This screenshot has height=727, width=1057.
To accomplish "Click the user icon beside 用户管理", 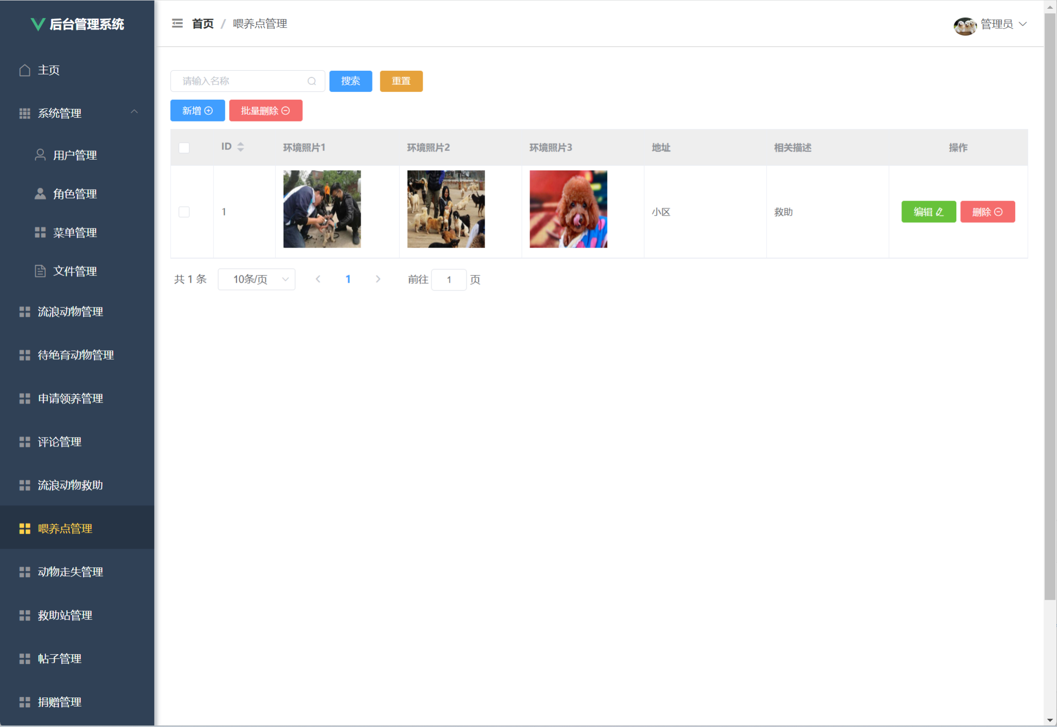I will 40,155.
